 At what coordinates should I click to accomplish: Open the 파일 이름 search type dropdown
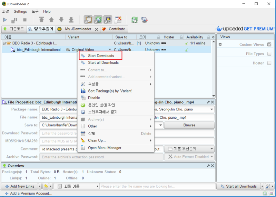point(76,186)
